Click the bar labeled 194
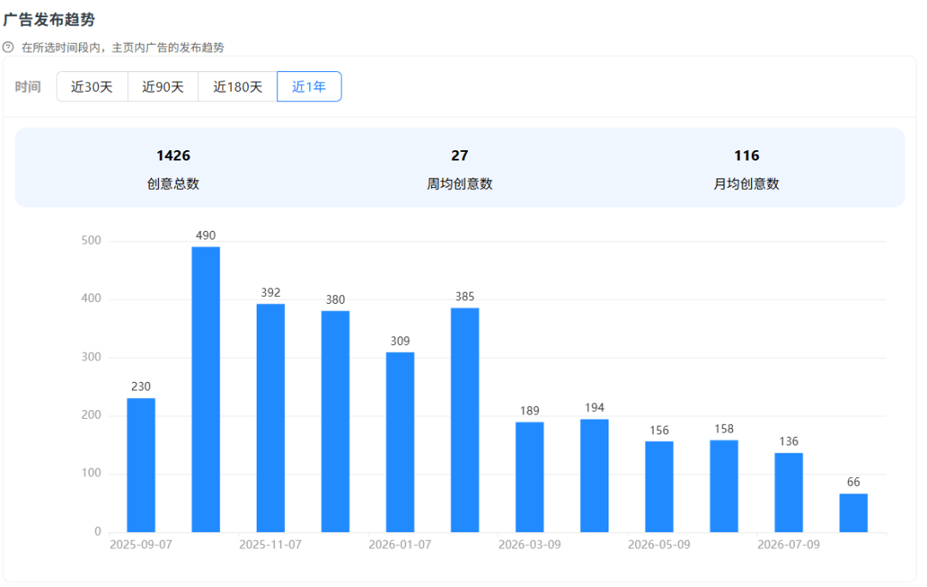This screenshot has height=587, width=927. pyautogui.click(x=594, y=476)
